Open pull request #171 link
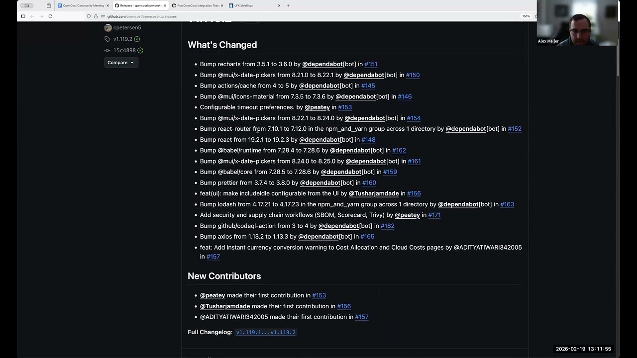This screenshot has height=358, width=637. coord(434,215)
